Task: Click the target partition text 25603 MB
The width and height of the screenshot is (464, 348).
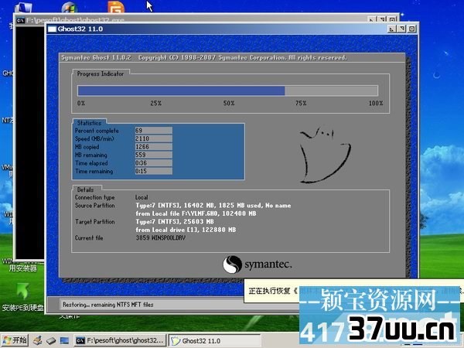Action: tap(175, 221)
